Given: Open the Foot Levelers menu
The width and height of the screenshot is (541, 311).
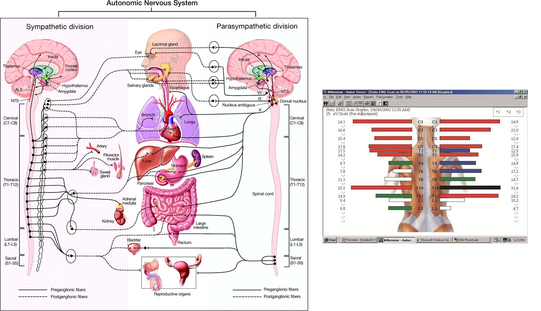Looking at the screenshot, I should 385,97.
